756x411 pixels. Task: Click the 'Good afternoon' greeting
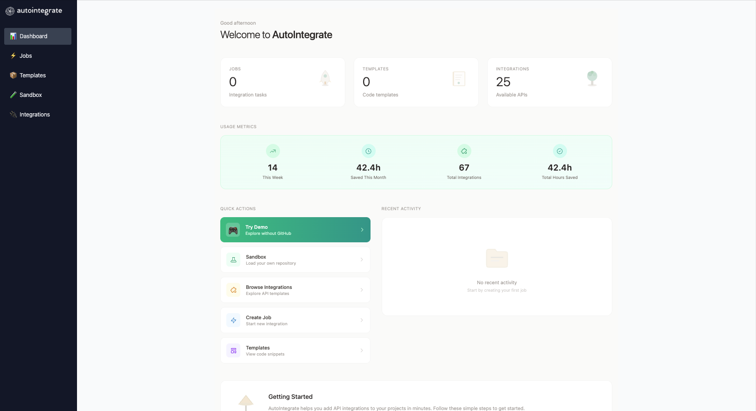(238, 23)
